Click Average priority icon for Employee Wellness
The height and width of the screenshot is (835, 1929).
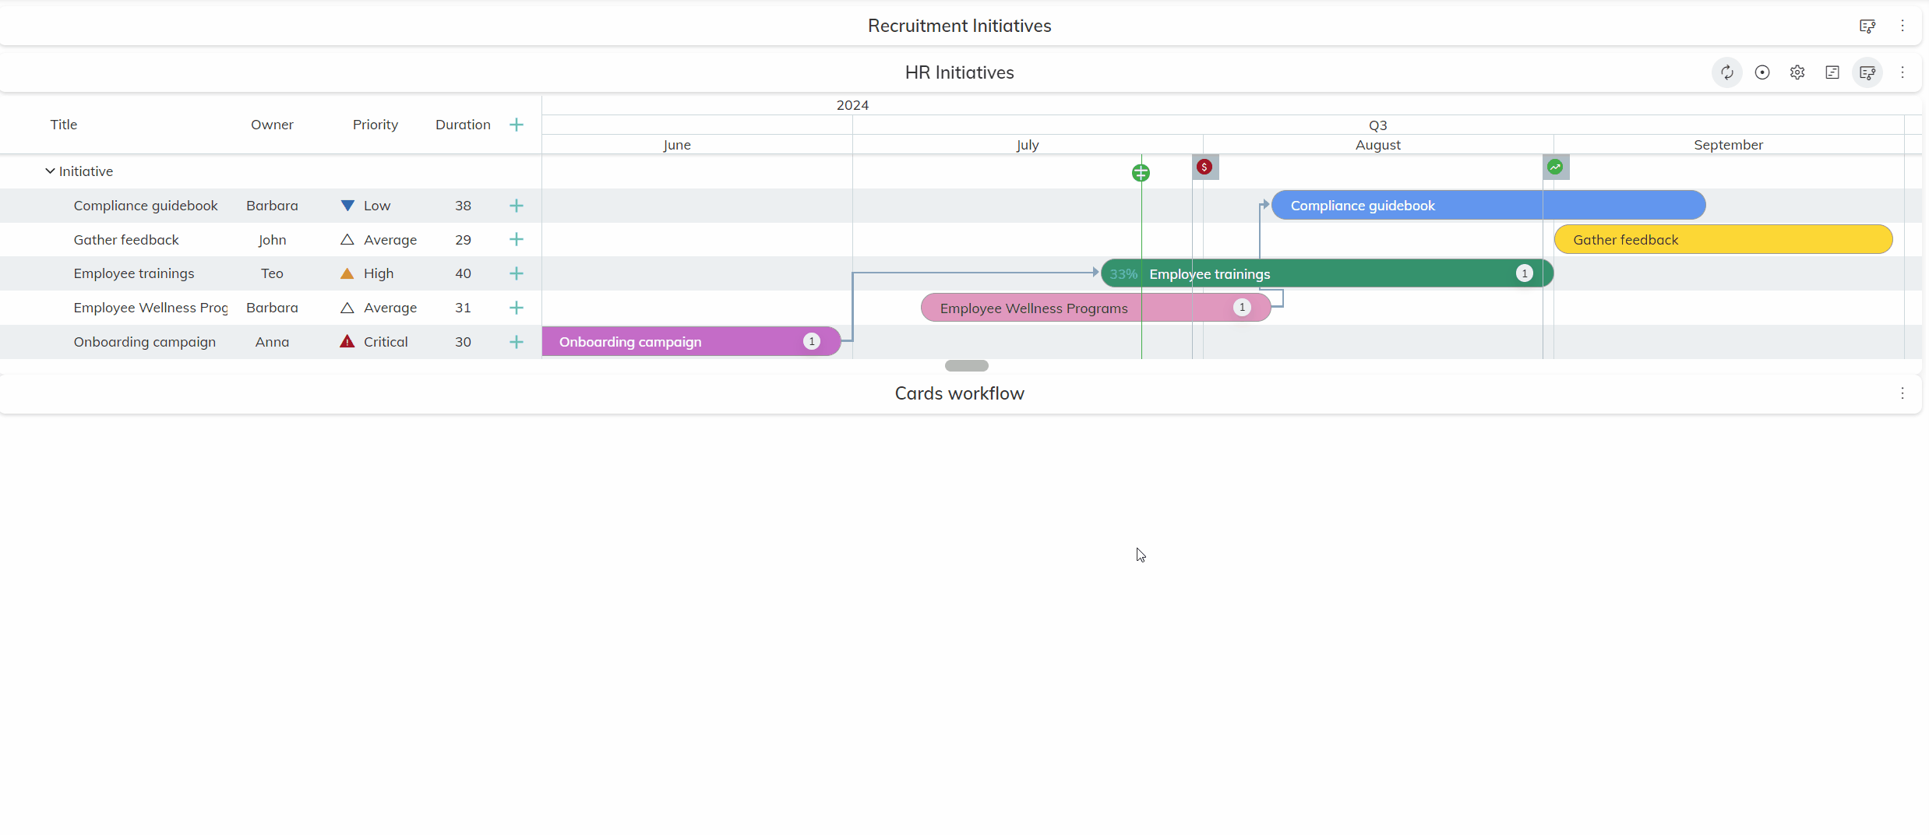click(347, 308)
